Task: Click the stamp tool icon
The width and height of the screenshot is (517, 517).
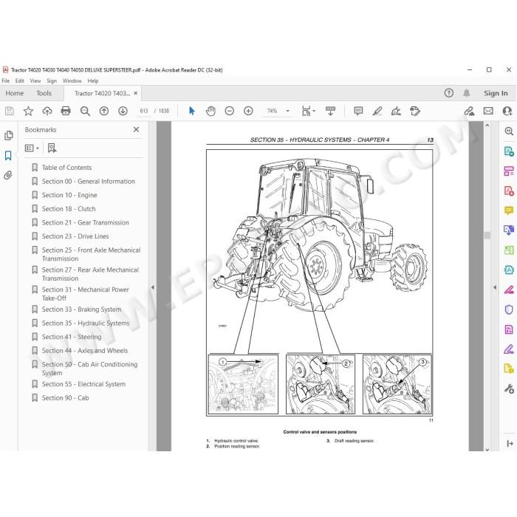Action: [x=415, y=111]
